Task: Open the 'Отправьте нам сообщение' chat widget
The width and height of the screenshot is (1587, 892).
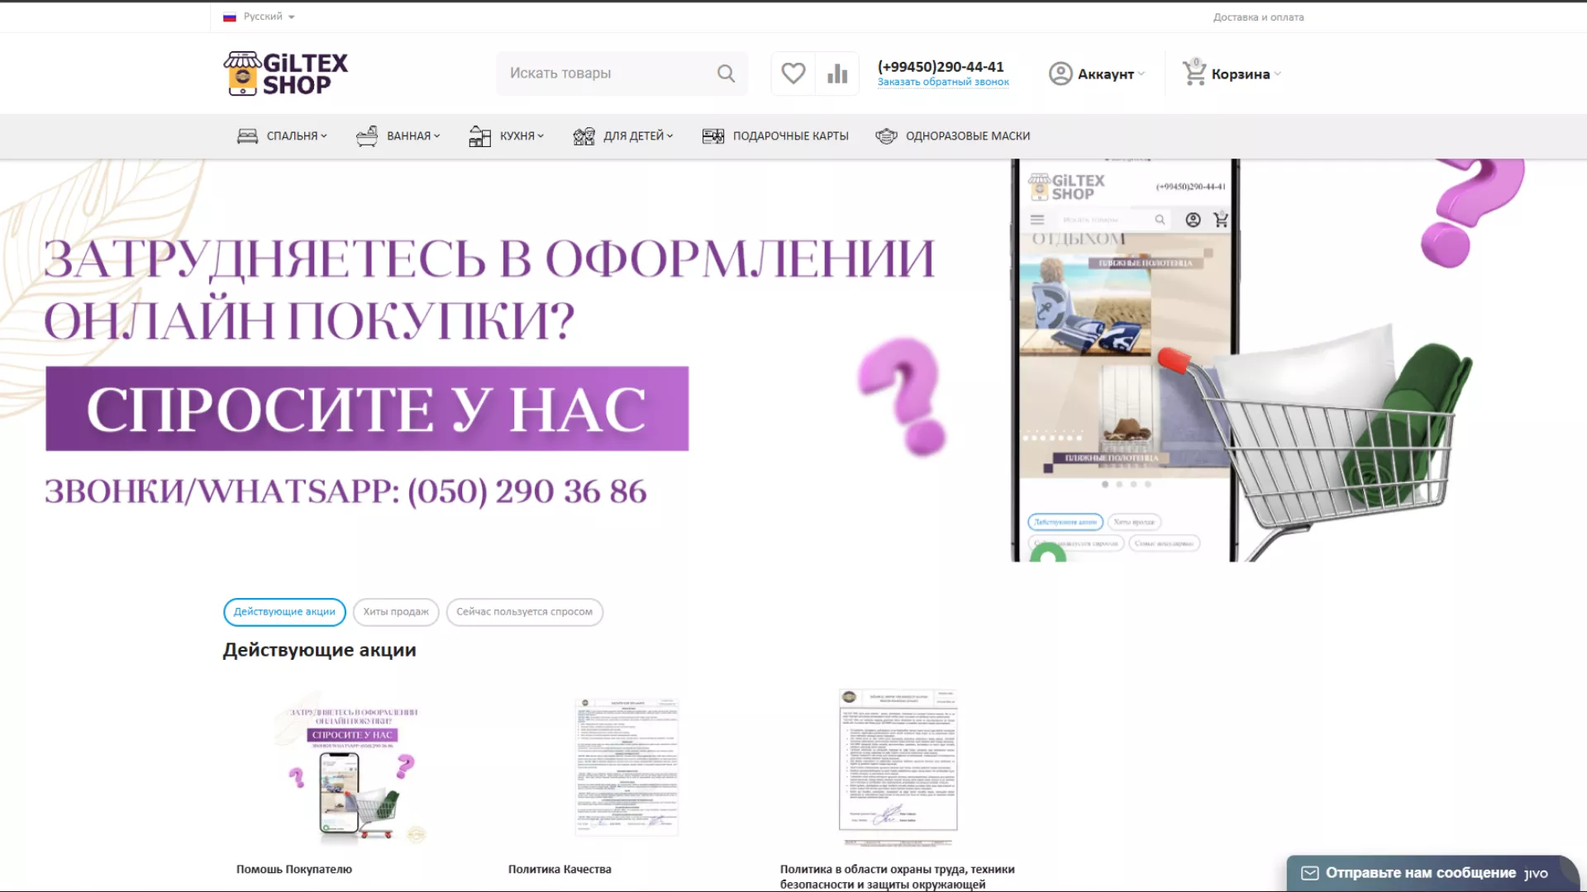Action: point(1419,873)
